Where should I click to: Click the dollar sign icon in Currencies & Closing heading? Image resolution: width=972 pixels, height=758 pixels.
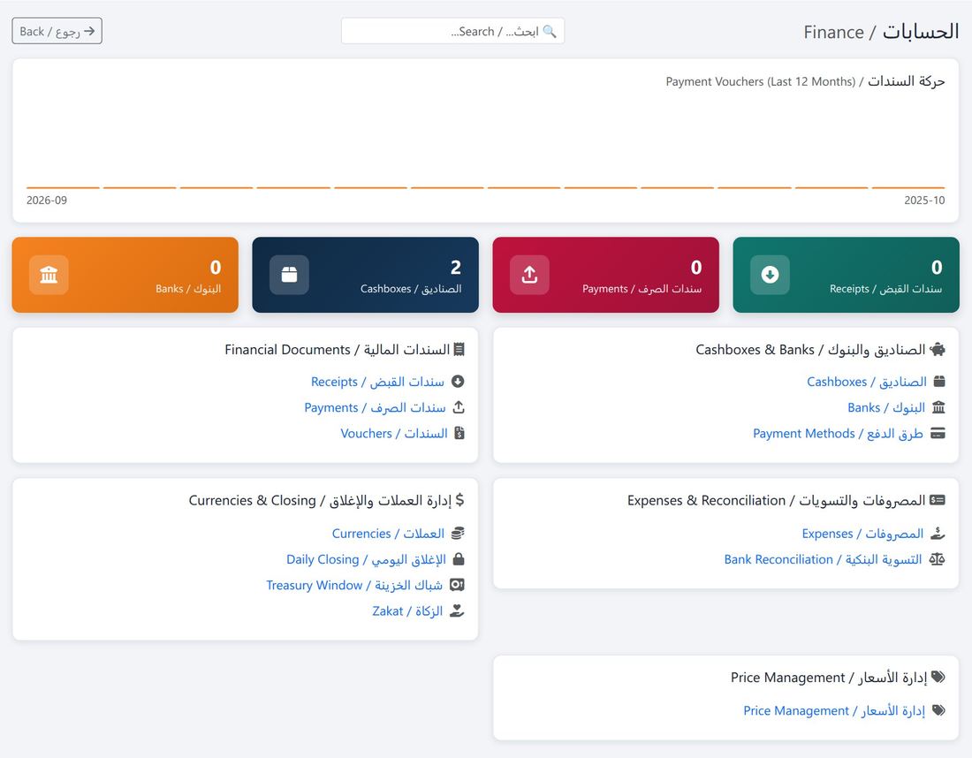(x=460, y=500)
